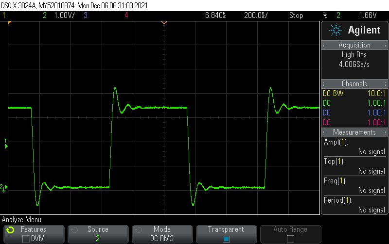
Task: Click the High Res acquisition mode text
Action: coord(354,55)
